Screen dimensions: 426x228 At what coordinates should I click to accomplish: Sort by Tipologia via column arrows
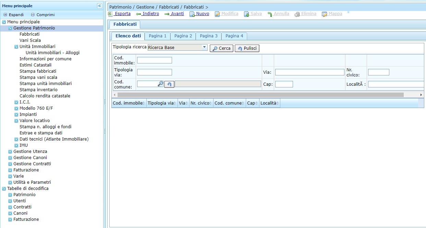point(175,103)
